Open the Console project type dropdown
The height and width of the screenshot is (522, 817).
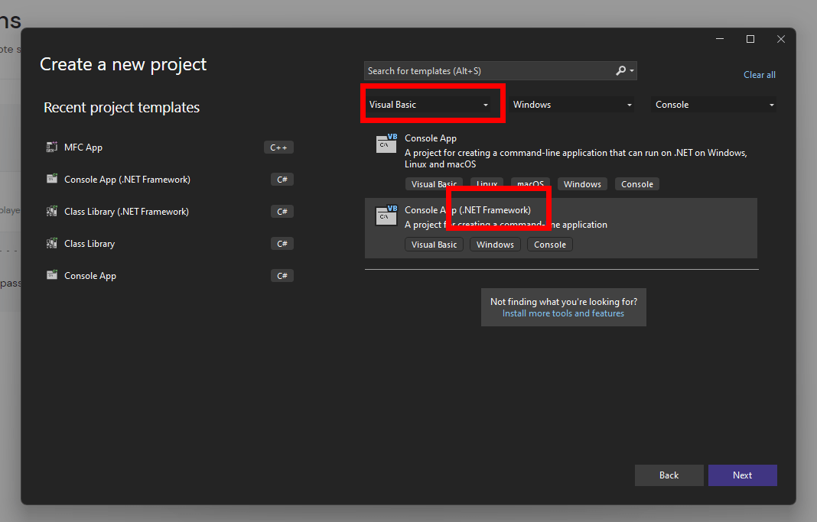tap(713, 105)
